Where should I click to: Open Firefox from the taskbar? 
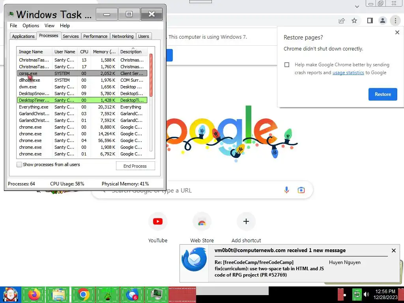click(x=34, y=294)
